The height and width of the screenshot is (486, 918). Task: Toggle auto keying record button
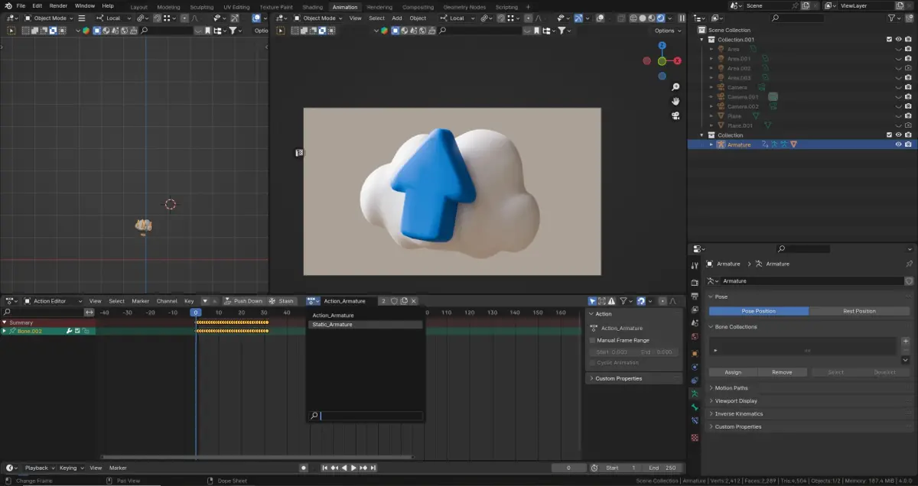click(x=304, y=468)
